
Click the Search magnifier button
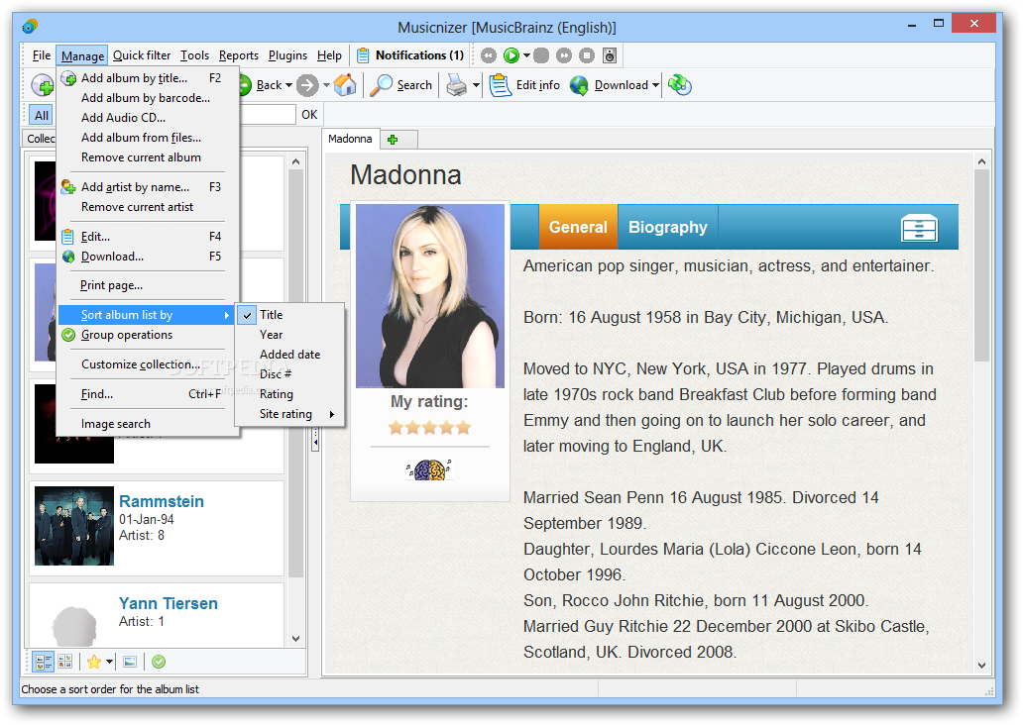click(400, 85)
